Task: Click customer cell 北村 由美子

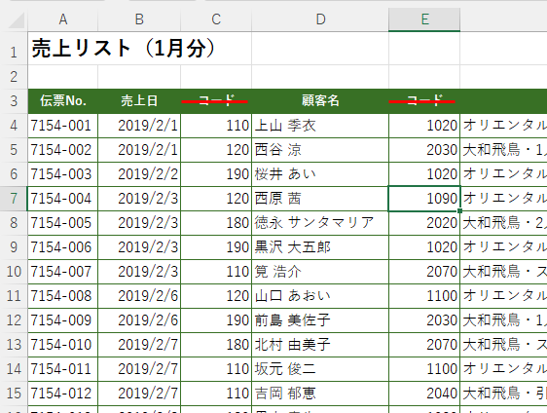Action: point(320,345)
